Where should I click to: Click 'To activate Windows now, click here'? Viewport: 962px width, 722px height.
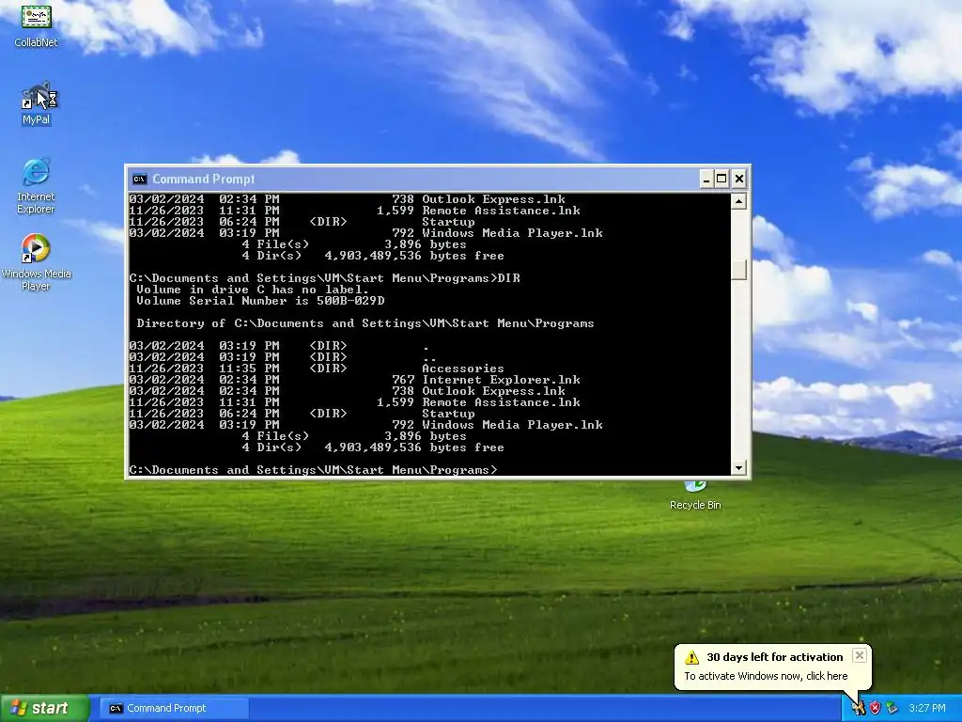[x=766, y=676]
